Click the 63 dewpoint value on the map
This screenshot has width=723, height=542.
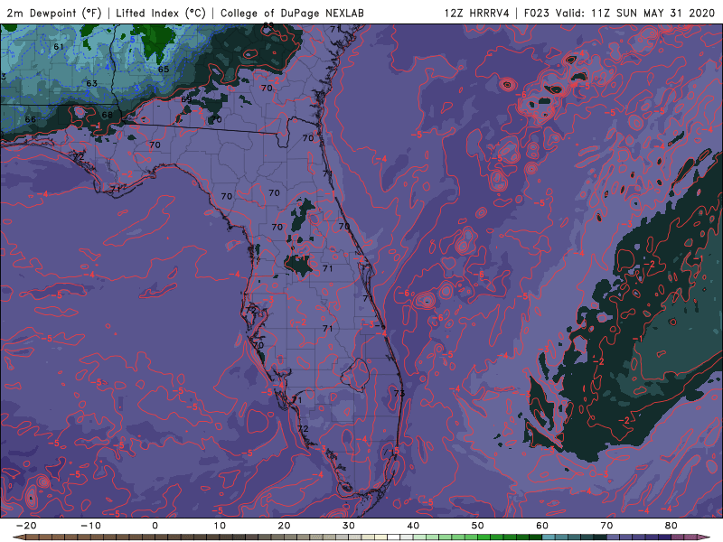click(x=92, y=83)
